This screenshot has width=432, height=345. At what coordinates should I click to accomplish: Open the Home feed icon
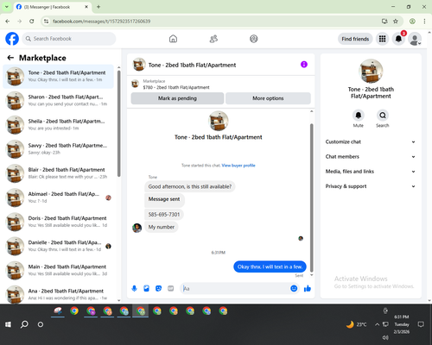[173, 39]
